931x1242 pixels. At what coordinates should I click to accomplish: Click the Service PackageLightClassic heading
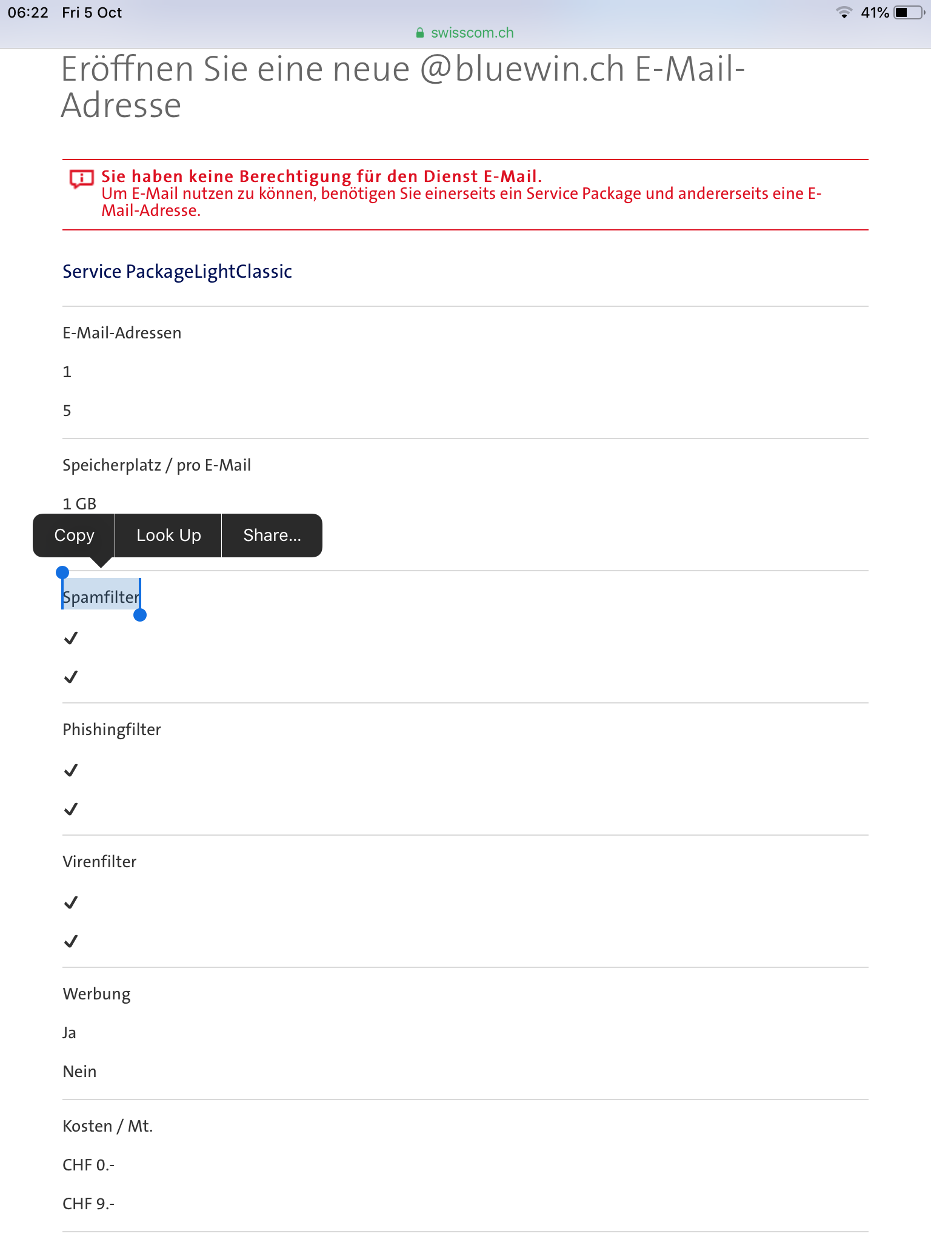pyautogui.click(x=177, y=271)
